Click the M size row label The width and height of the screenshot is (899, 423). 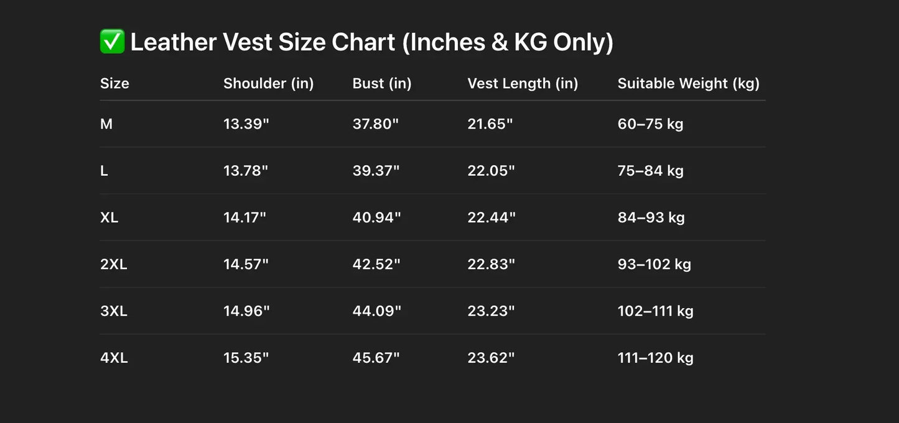click(106, 124)
